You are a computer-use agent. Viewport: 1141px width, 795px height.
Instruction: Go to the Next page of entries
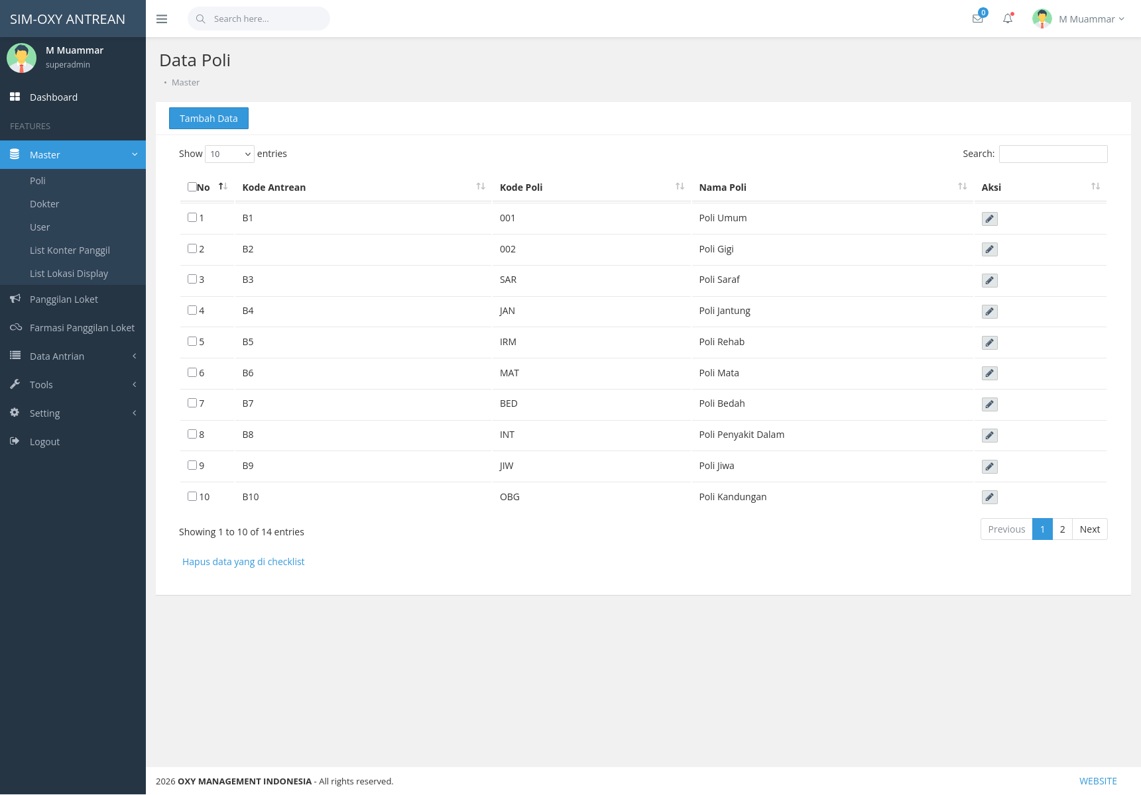[x=1089, y=529]
